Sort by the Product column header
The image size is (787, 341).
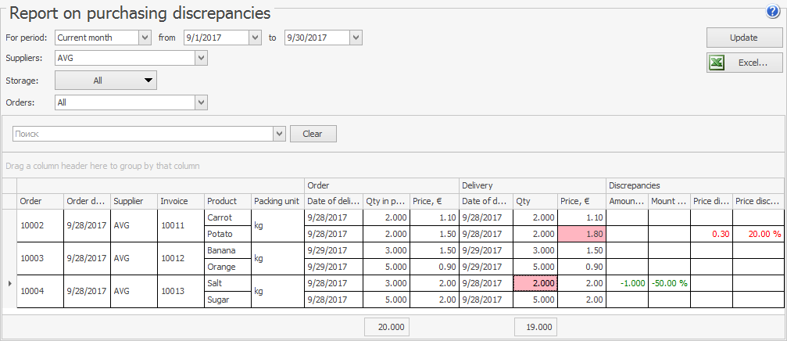tap(227, 201)
